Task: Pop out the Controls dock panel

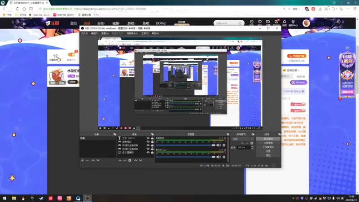Action: coord(279,134)
